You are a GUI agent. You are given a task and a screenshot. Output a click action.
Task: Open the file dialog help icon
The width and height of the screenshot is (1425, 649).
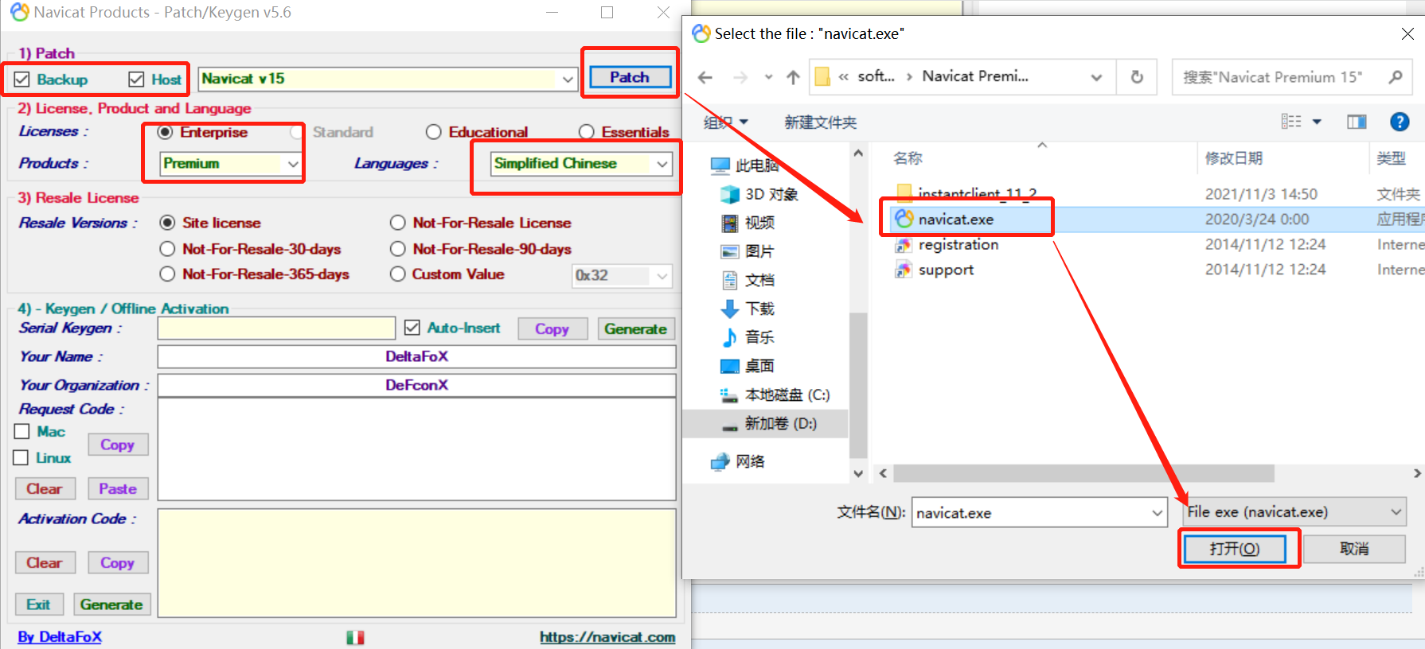click(x=1400, y=122)
